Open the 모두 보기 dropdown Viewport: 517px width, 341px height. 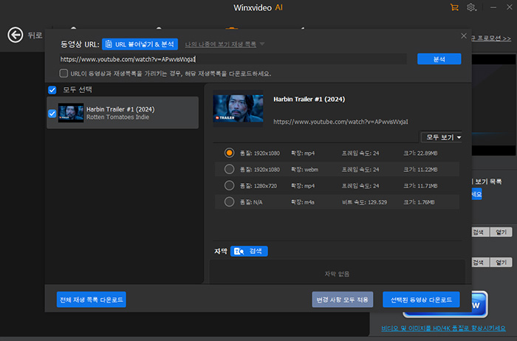442,137
